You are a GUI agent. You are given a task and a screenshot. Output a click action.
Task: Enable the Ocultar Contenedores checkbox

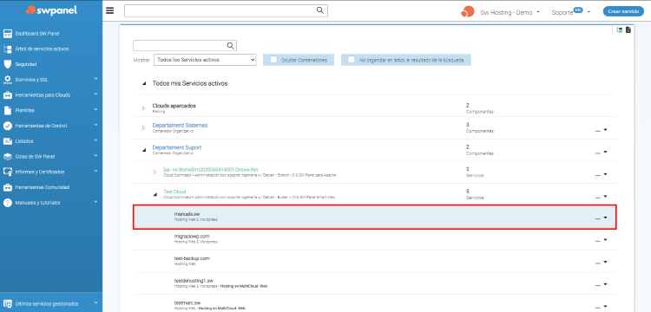coord(273,60)
